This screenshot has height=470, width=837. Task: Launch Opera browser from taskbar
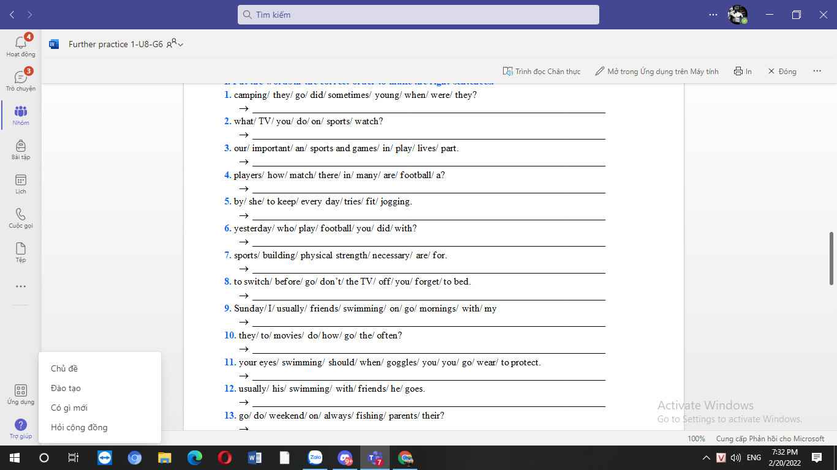[225, 458]
